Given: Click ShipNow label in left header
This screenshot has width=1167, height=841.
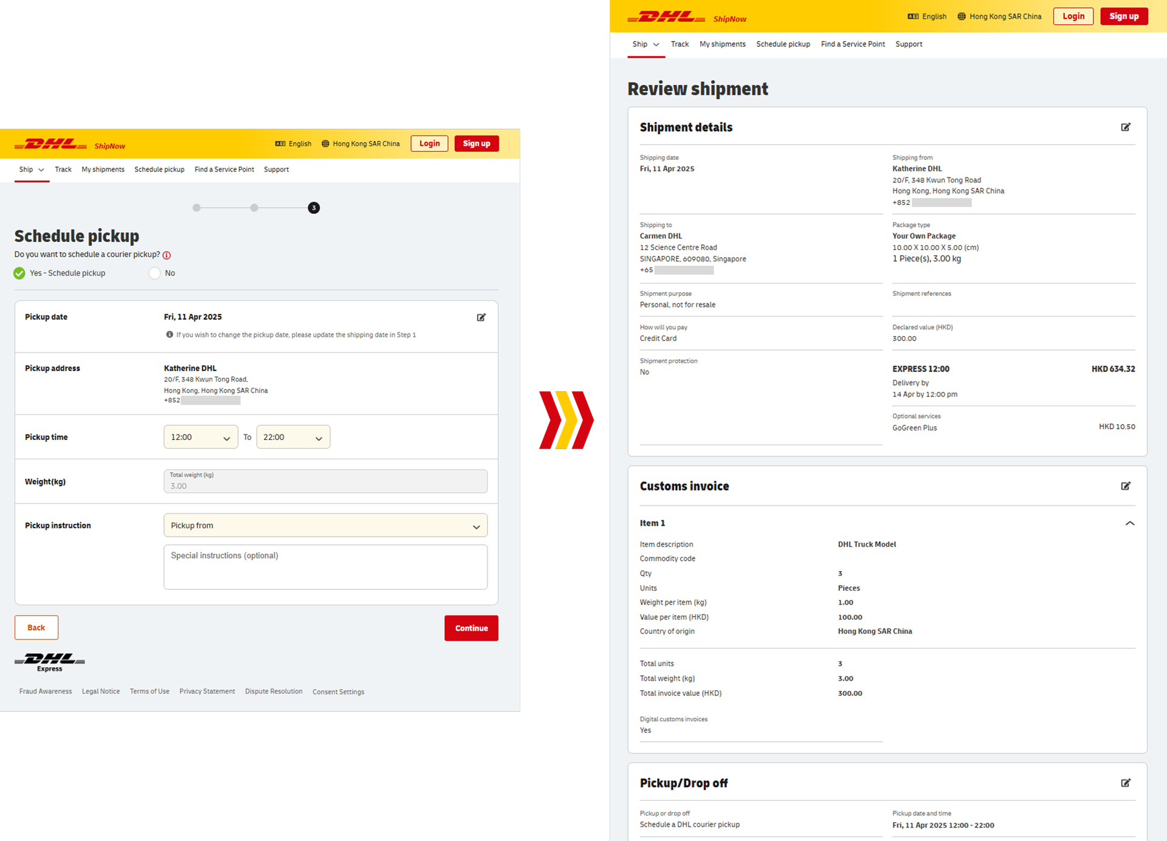Looking at the screenshot, I should click(x=110, y=146).
